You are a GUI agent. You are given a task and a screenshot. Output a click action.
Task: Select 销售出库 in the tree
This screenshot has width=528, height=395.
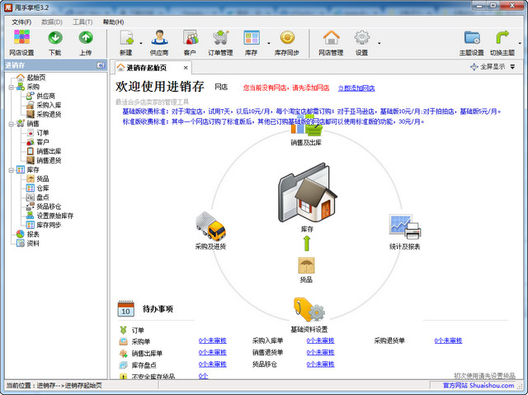(x=49, y=151)
